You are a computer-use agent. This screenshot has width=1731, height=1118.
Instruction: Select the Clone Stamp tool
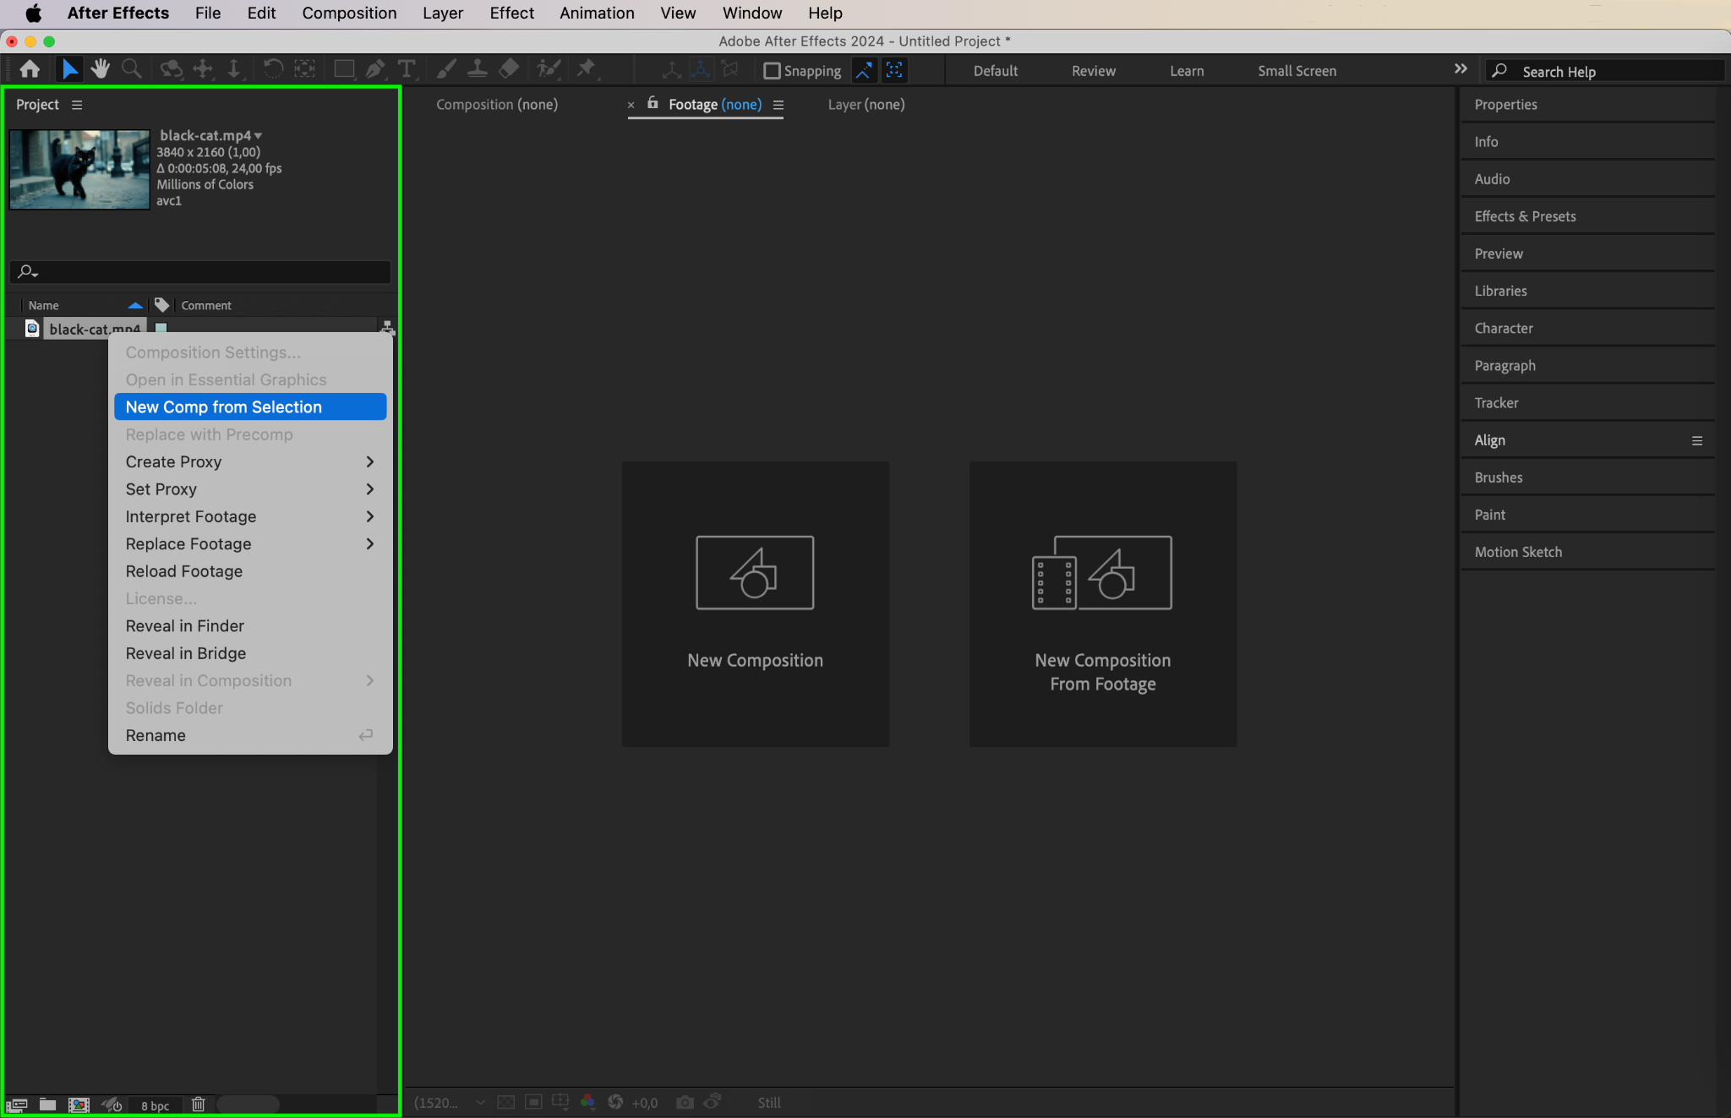tap(478, 69)
